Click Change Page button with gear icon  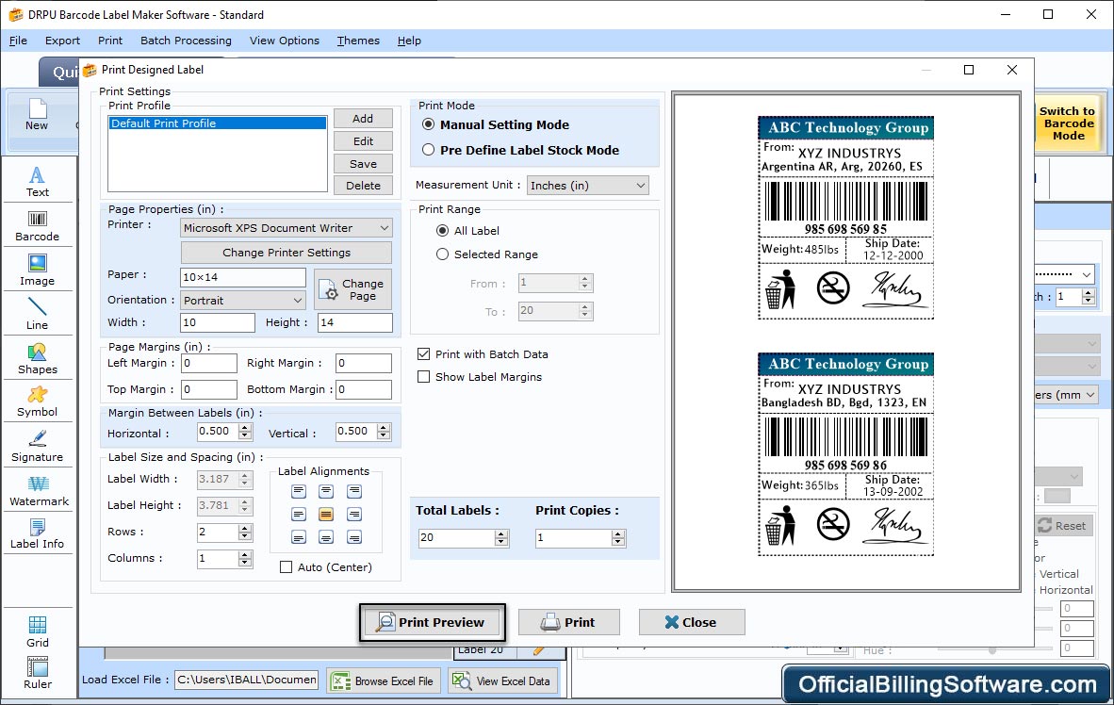point(353,289)
